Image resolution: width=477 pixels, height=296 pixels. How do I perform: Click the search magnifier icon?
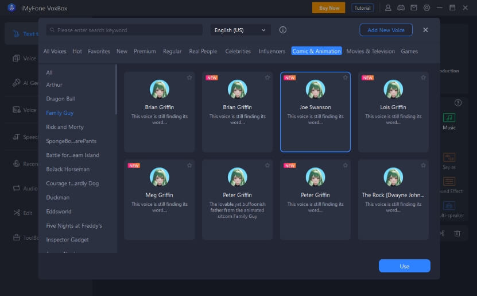pyautogui.click(x=52, y=30)
